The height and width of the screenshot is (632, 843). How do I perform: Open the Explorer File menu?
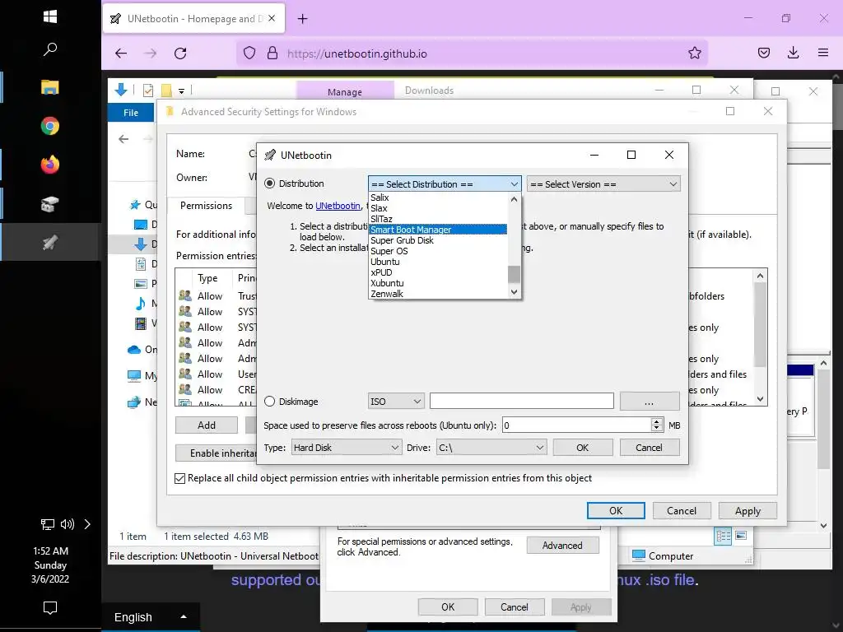click(131, 113)
